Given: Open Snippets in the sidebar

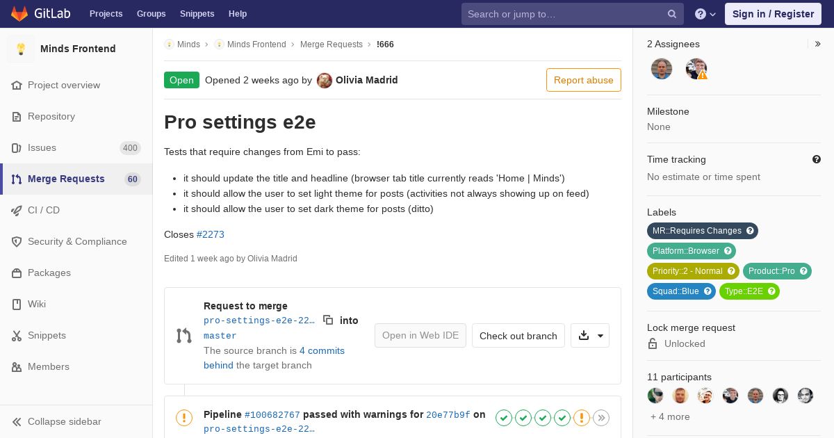Looking at the screenshot, I should tap(76, 335).
